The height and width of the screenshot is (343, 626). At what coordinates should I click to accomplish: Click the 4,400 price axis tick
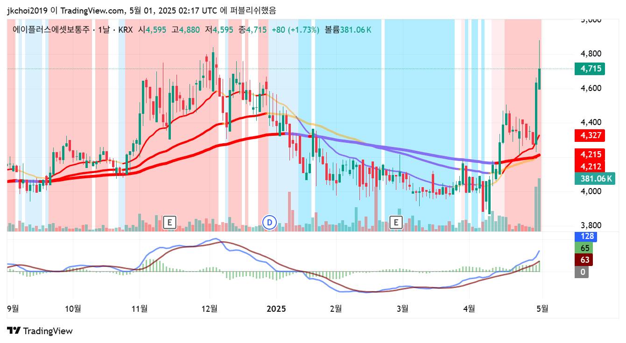pos(591,122)
